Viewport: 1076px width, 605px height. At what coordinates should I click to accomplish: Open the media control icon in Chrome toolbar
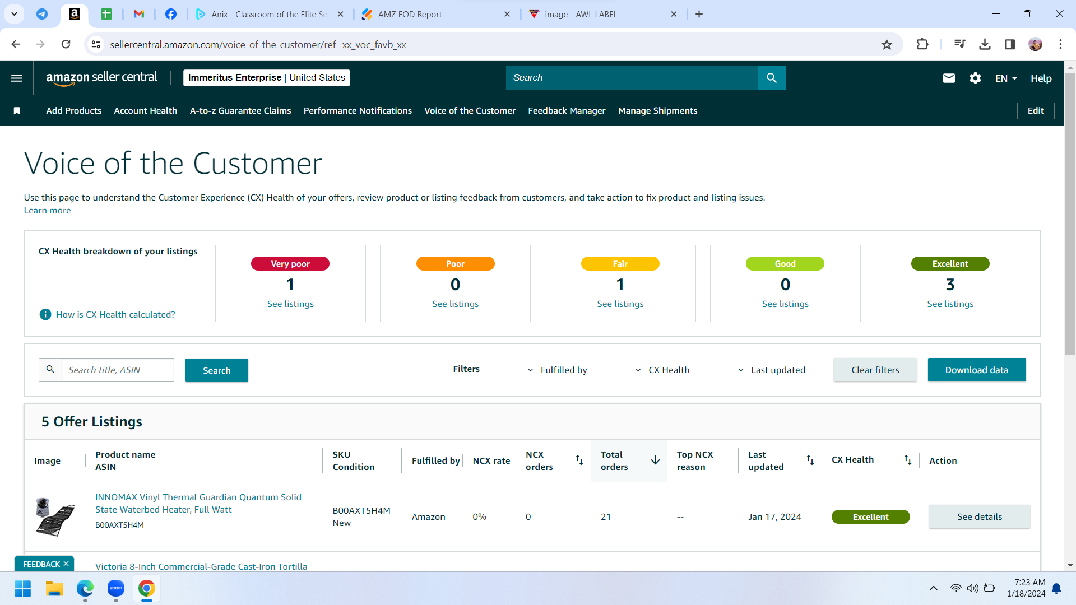(959, 44)
